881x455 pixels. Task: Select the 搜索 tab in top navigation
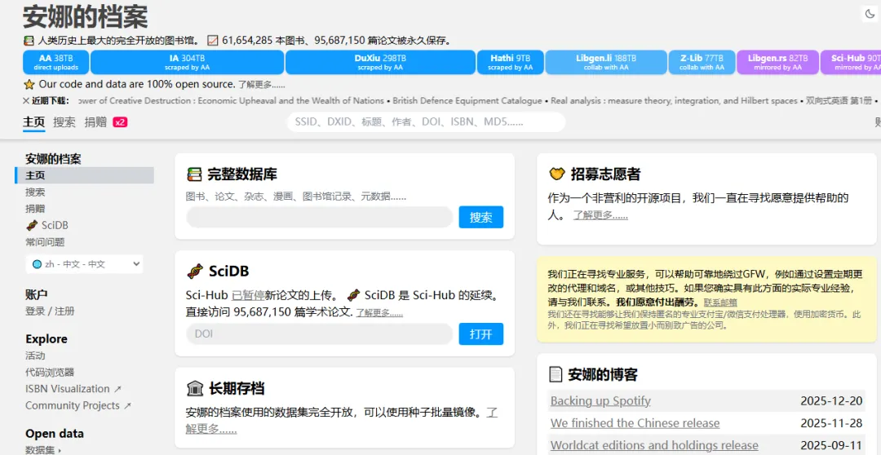point(64,121)
